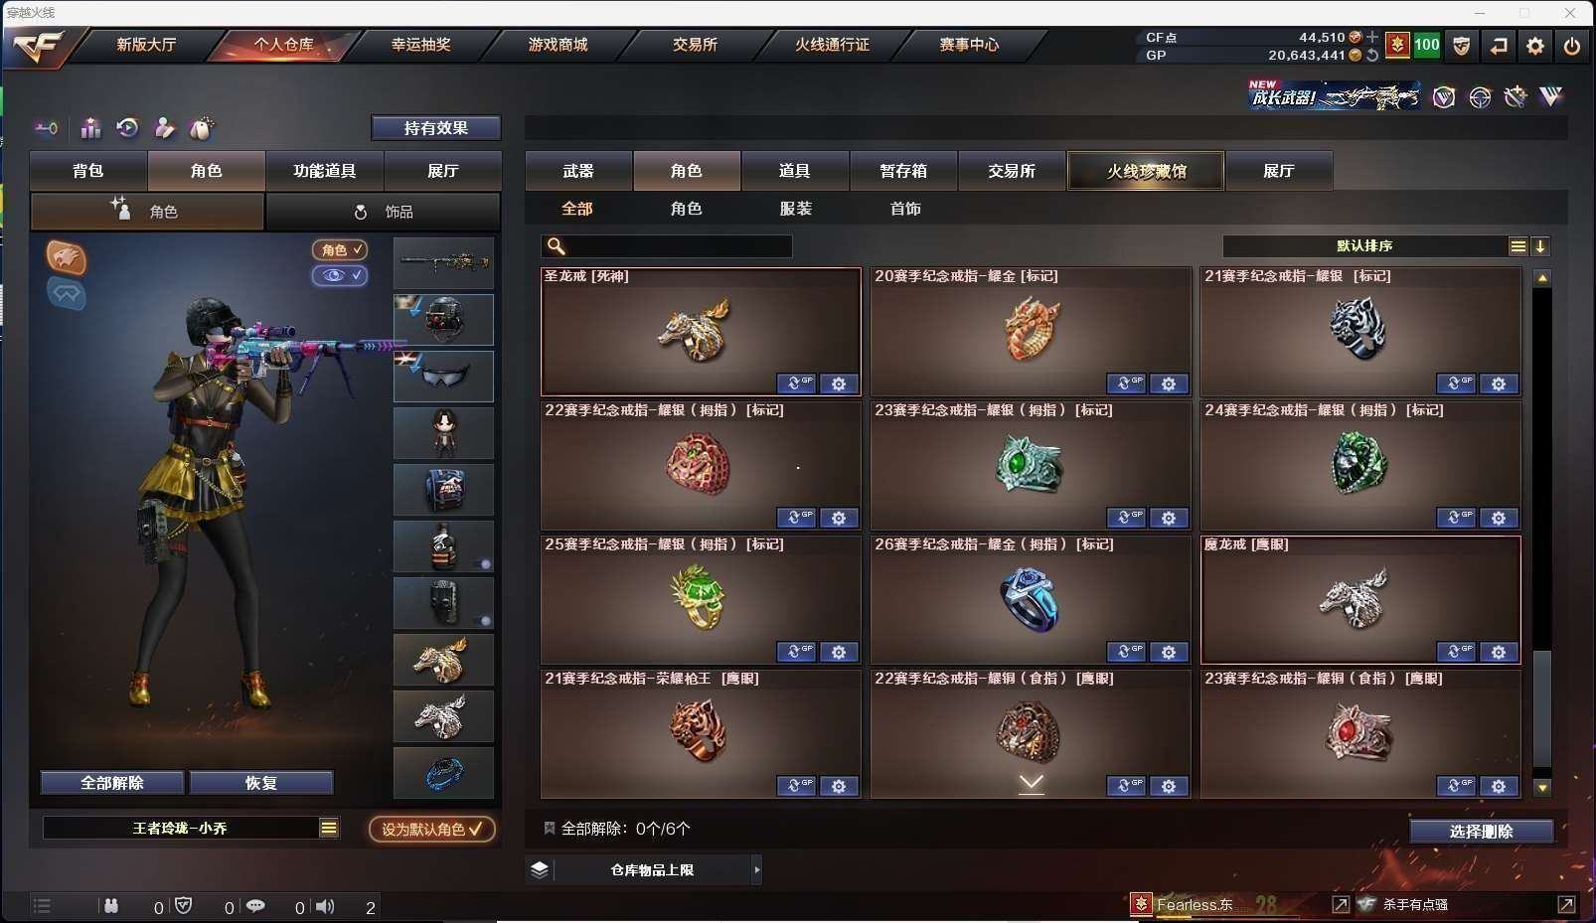Screen dimensions: 1596x923
Task: Select the 24赛季纪念戒指 green ring thumbnail
Action: [x=1359, y=465]
